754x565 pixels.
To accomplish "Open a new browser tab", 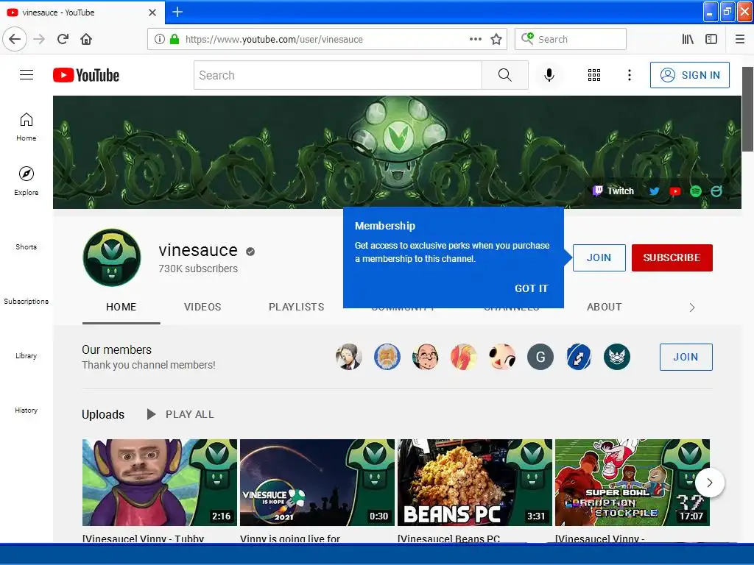I will pos(177,12).
